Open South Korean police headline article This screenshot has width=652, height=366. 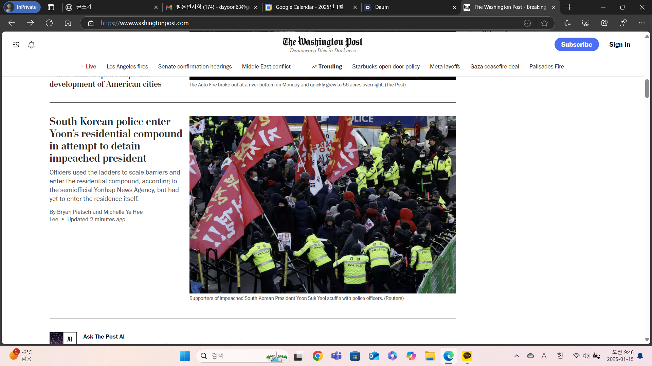click(115, 140)
